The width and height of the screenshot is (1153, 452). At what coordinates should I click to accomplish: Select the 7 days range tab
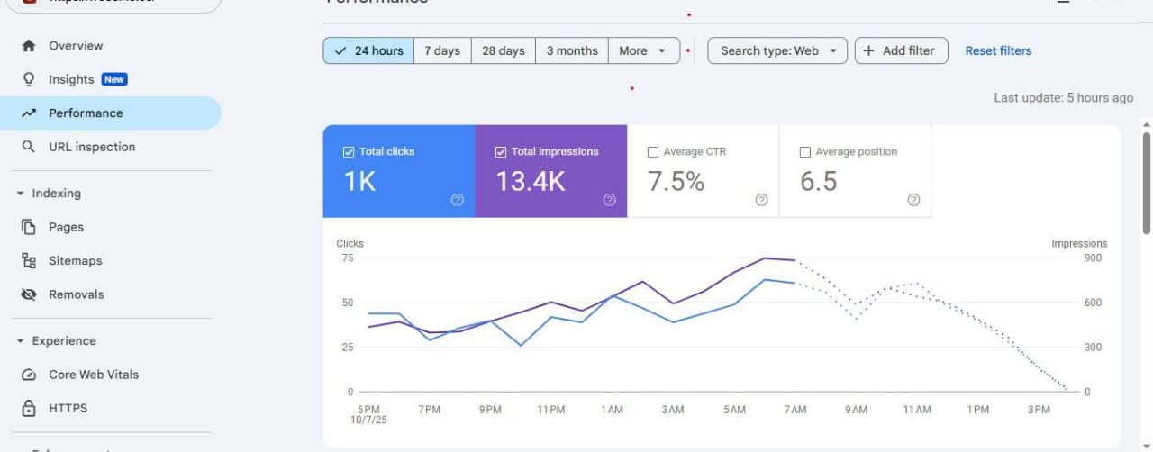coord(442,50)
